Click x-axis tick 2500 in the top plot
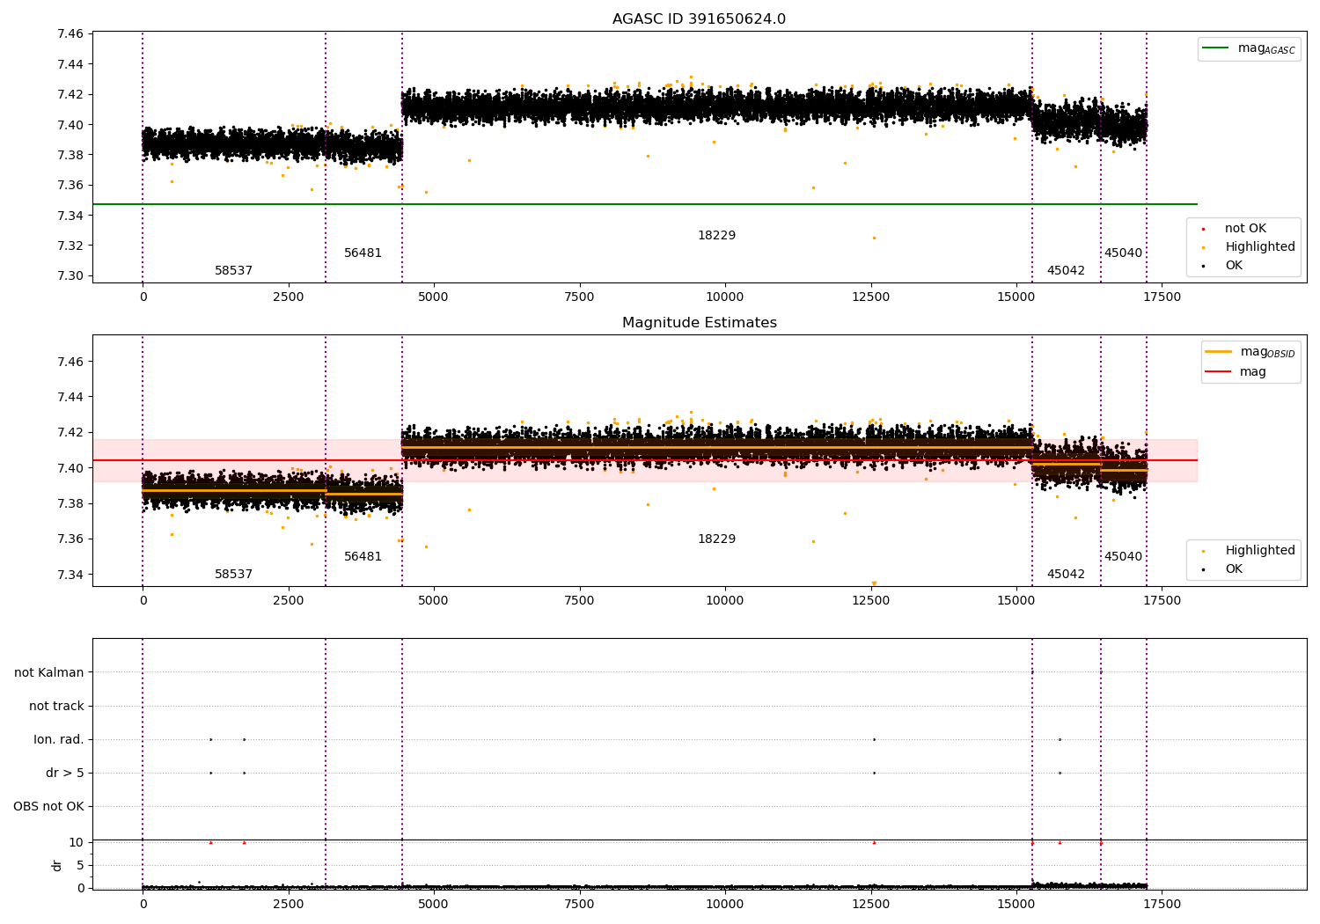Viewport: 1320px width, 924px height. tap(288, 297)
